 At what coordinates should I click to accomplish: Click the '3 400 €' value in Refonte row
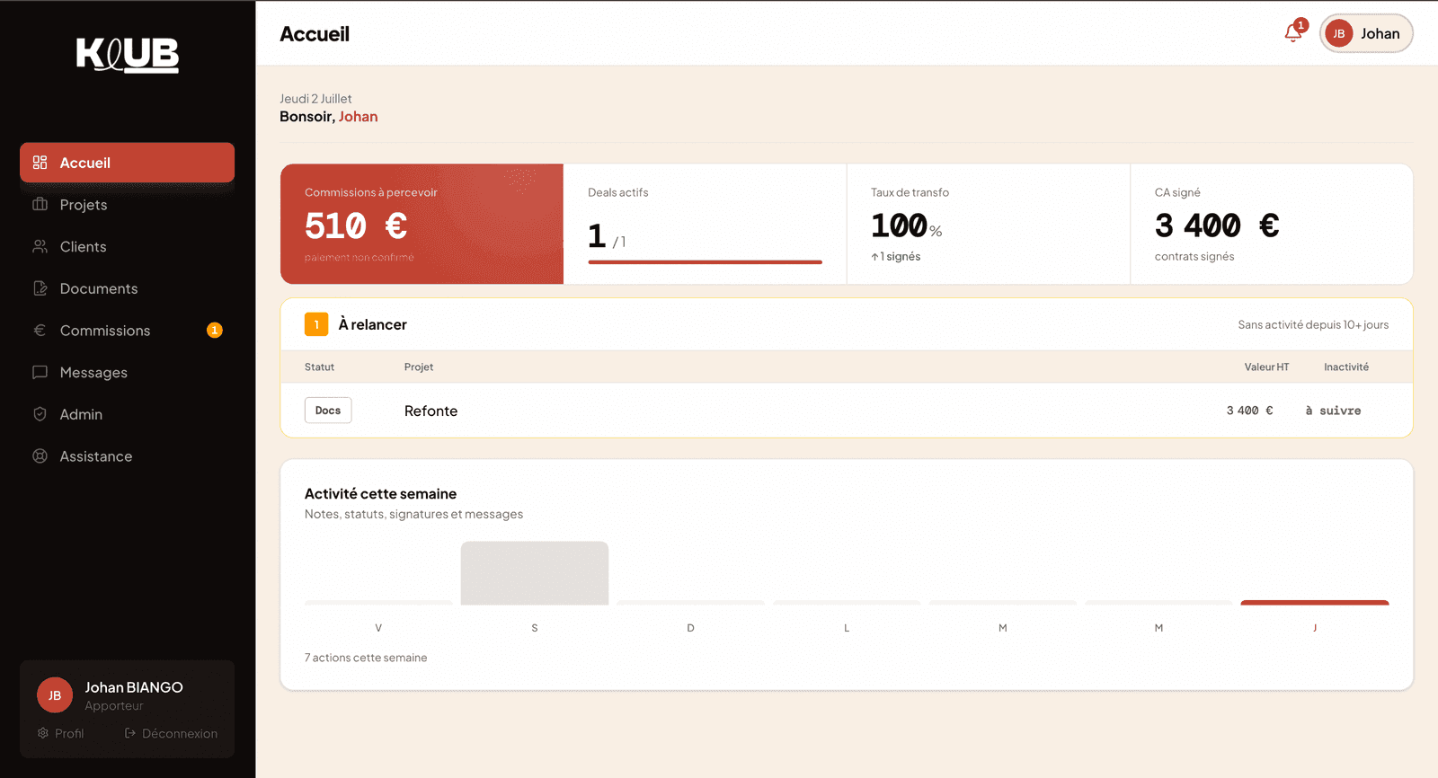[1249, 411]
